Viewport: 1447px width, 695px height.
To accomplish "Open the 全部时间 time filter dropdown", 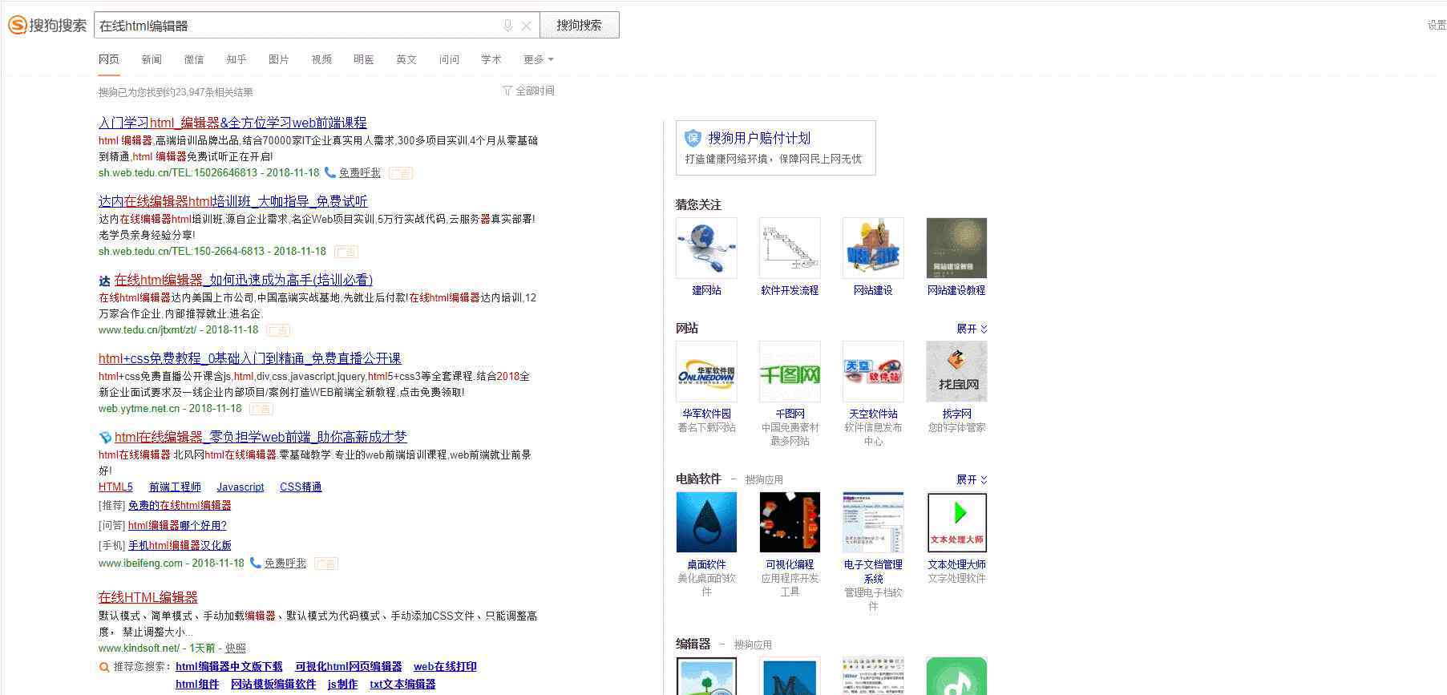I will click(x=528, y=91).
